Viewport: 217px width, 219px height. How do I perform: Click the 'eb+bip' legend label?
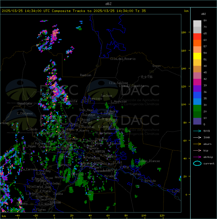(208, 157)
